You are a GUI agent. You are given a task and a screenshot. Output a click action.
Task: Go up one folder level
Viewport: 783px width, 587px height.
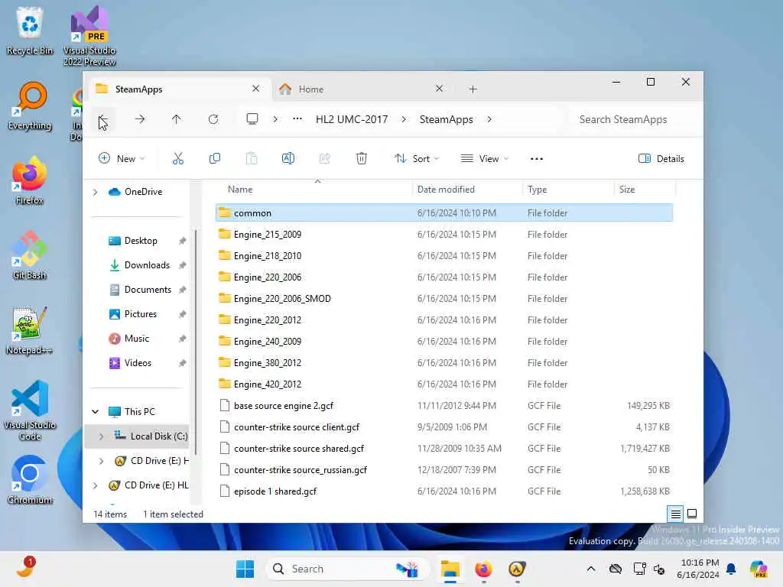point(177,119)
